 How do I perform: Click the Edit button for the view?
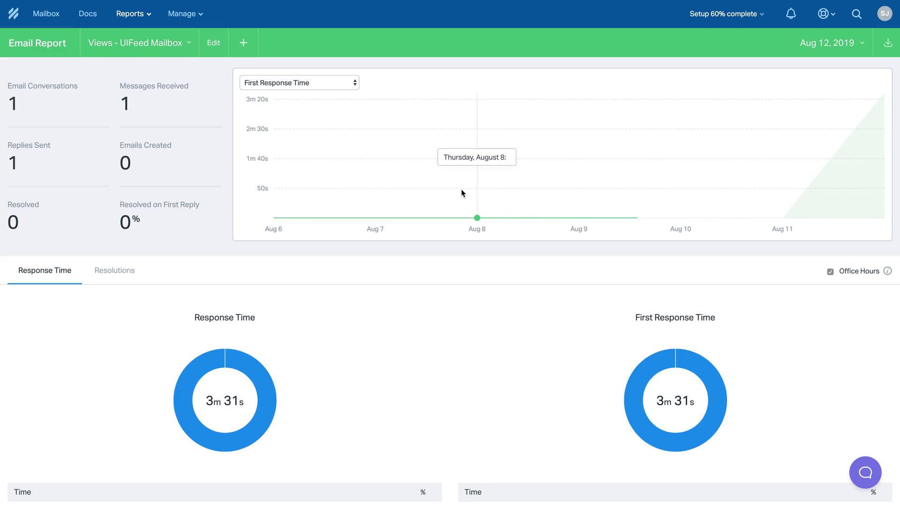pyautogui.click(x=213, y=42)
